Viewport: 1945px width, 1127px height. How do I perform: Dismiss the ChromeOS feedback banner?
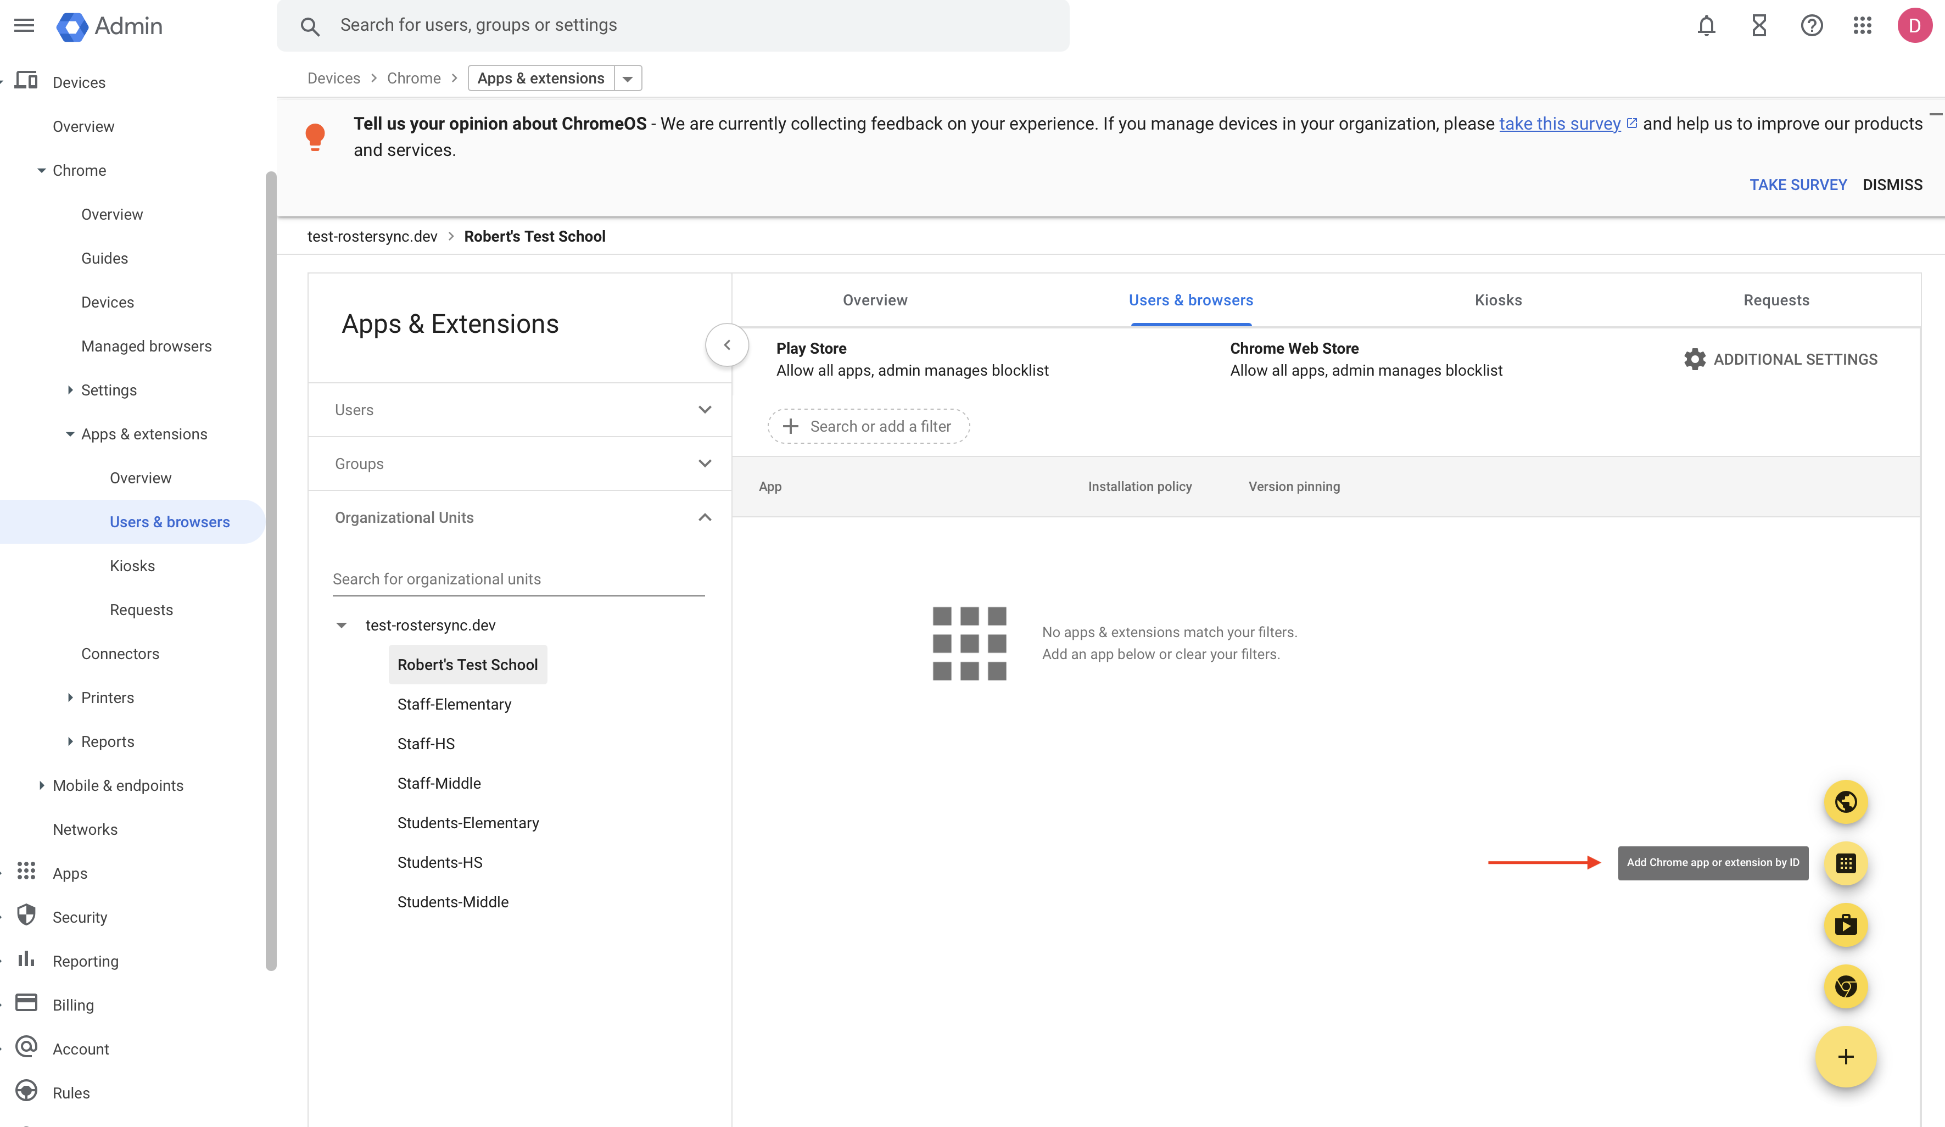(x=1892, y=185)
